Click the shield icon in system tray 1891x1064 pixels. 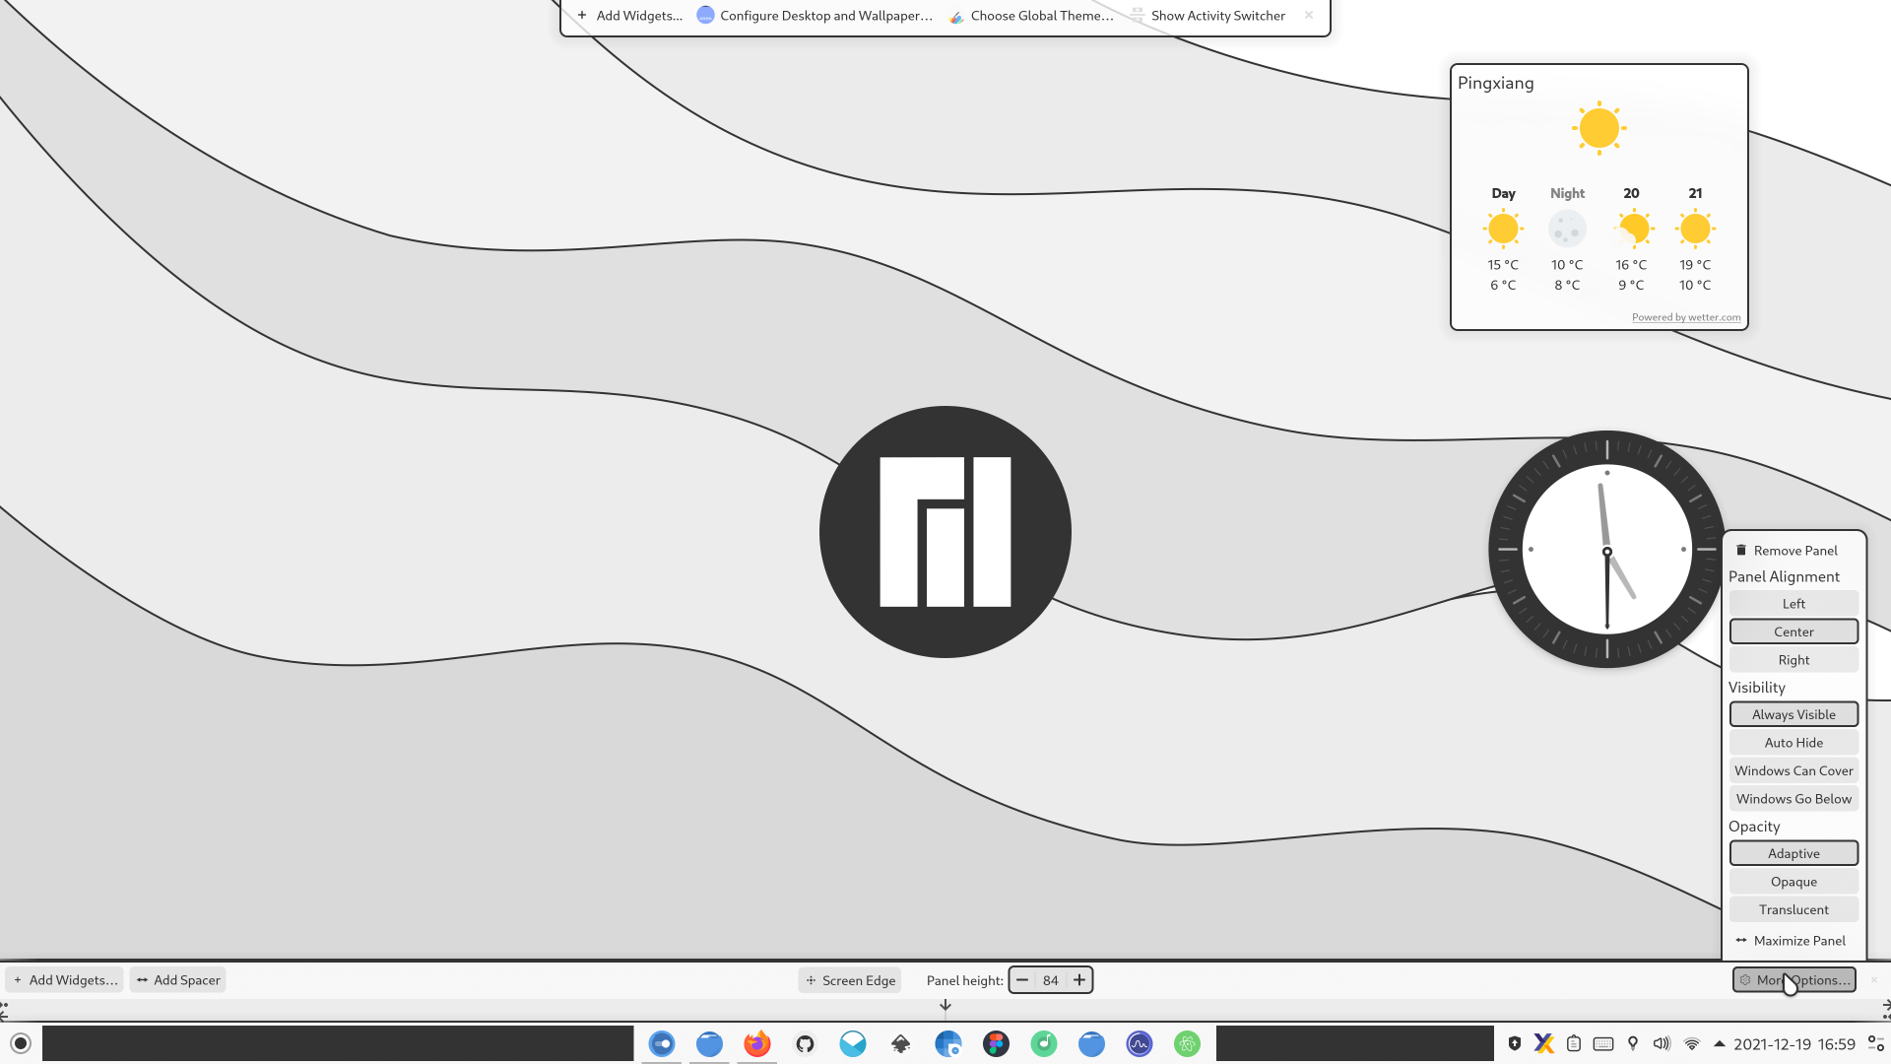point(1515,1043)
